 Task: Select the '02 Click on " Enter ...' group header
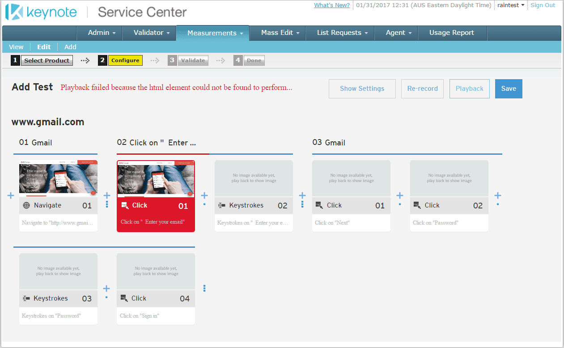(156, 143)
